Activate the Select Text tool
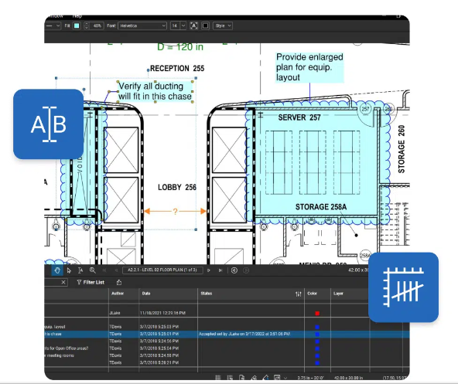 pyautogui.click(x=80, y=270)
